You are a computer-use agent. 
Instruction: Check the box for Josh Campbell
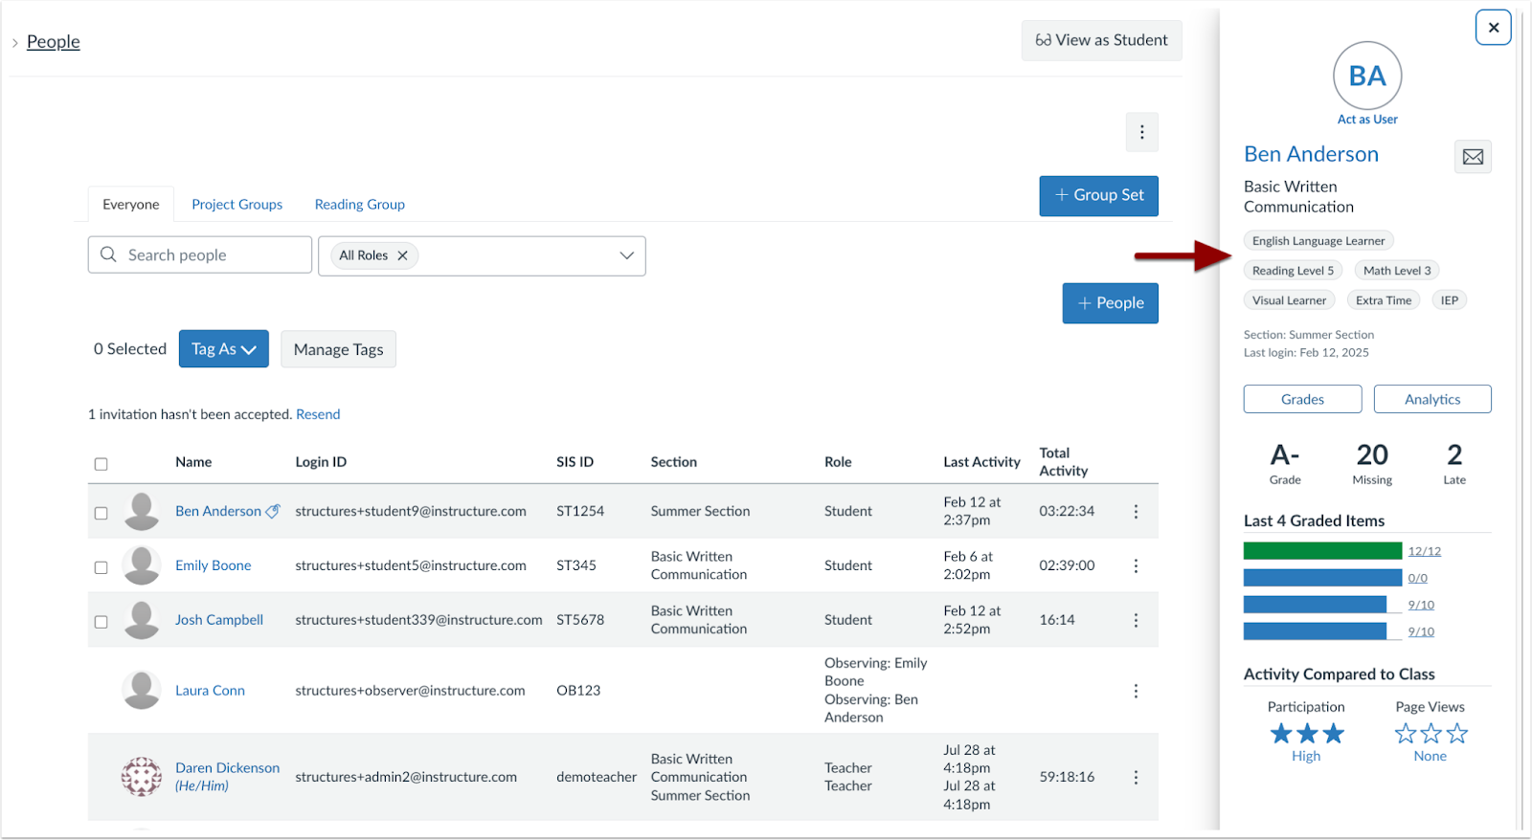101,622
